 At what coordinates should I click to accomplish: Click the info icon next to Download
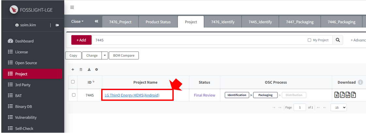(360, 82)
